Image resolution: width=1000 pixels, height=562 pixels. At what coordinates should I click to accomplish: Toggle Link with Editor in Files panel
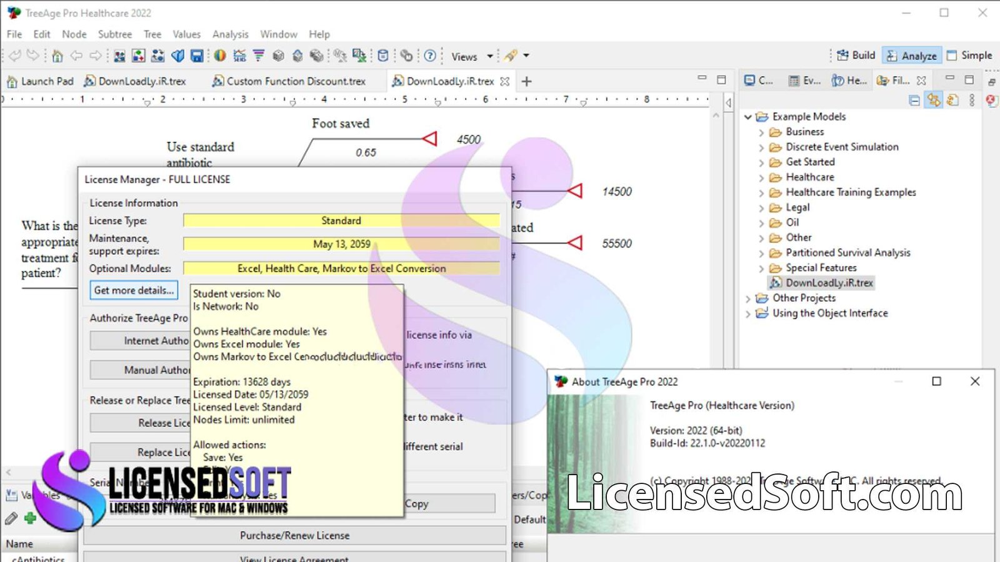(934, 101)
